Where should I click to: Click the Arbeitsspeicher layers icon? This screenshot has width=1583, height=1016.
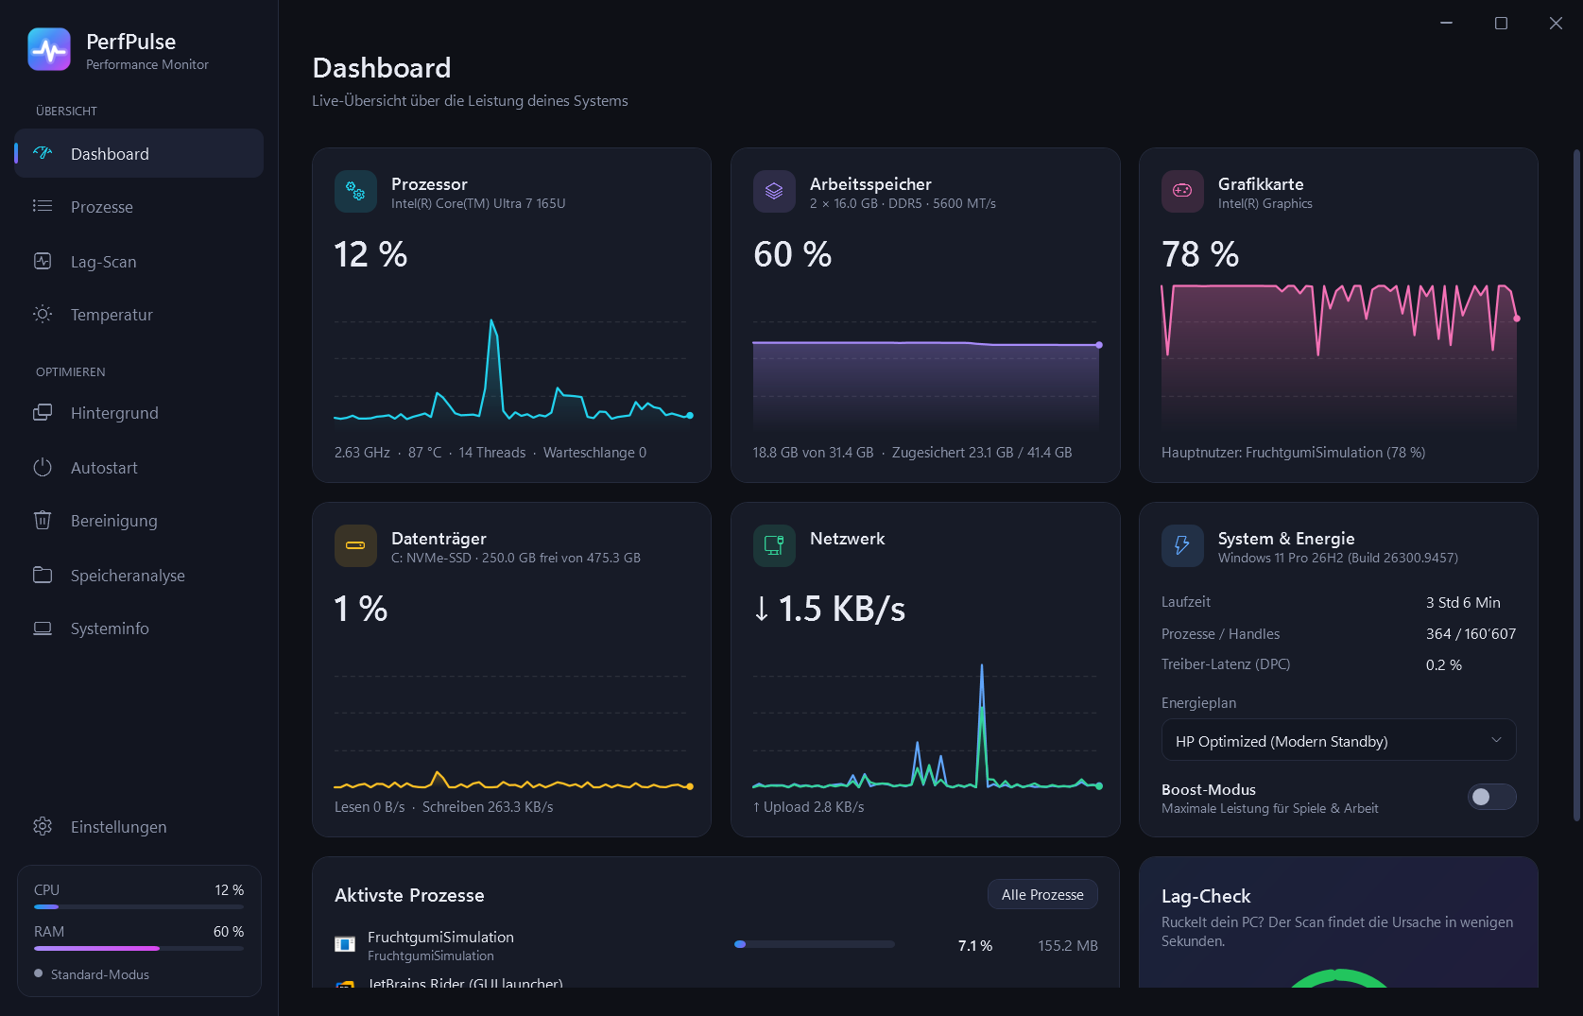pyautogui.click(x=774, y=191)
